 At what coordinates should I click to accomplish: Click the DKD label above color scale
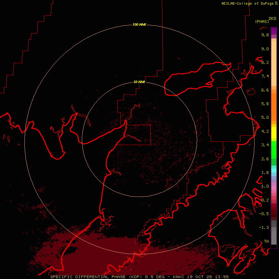click(272, 19)
